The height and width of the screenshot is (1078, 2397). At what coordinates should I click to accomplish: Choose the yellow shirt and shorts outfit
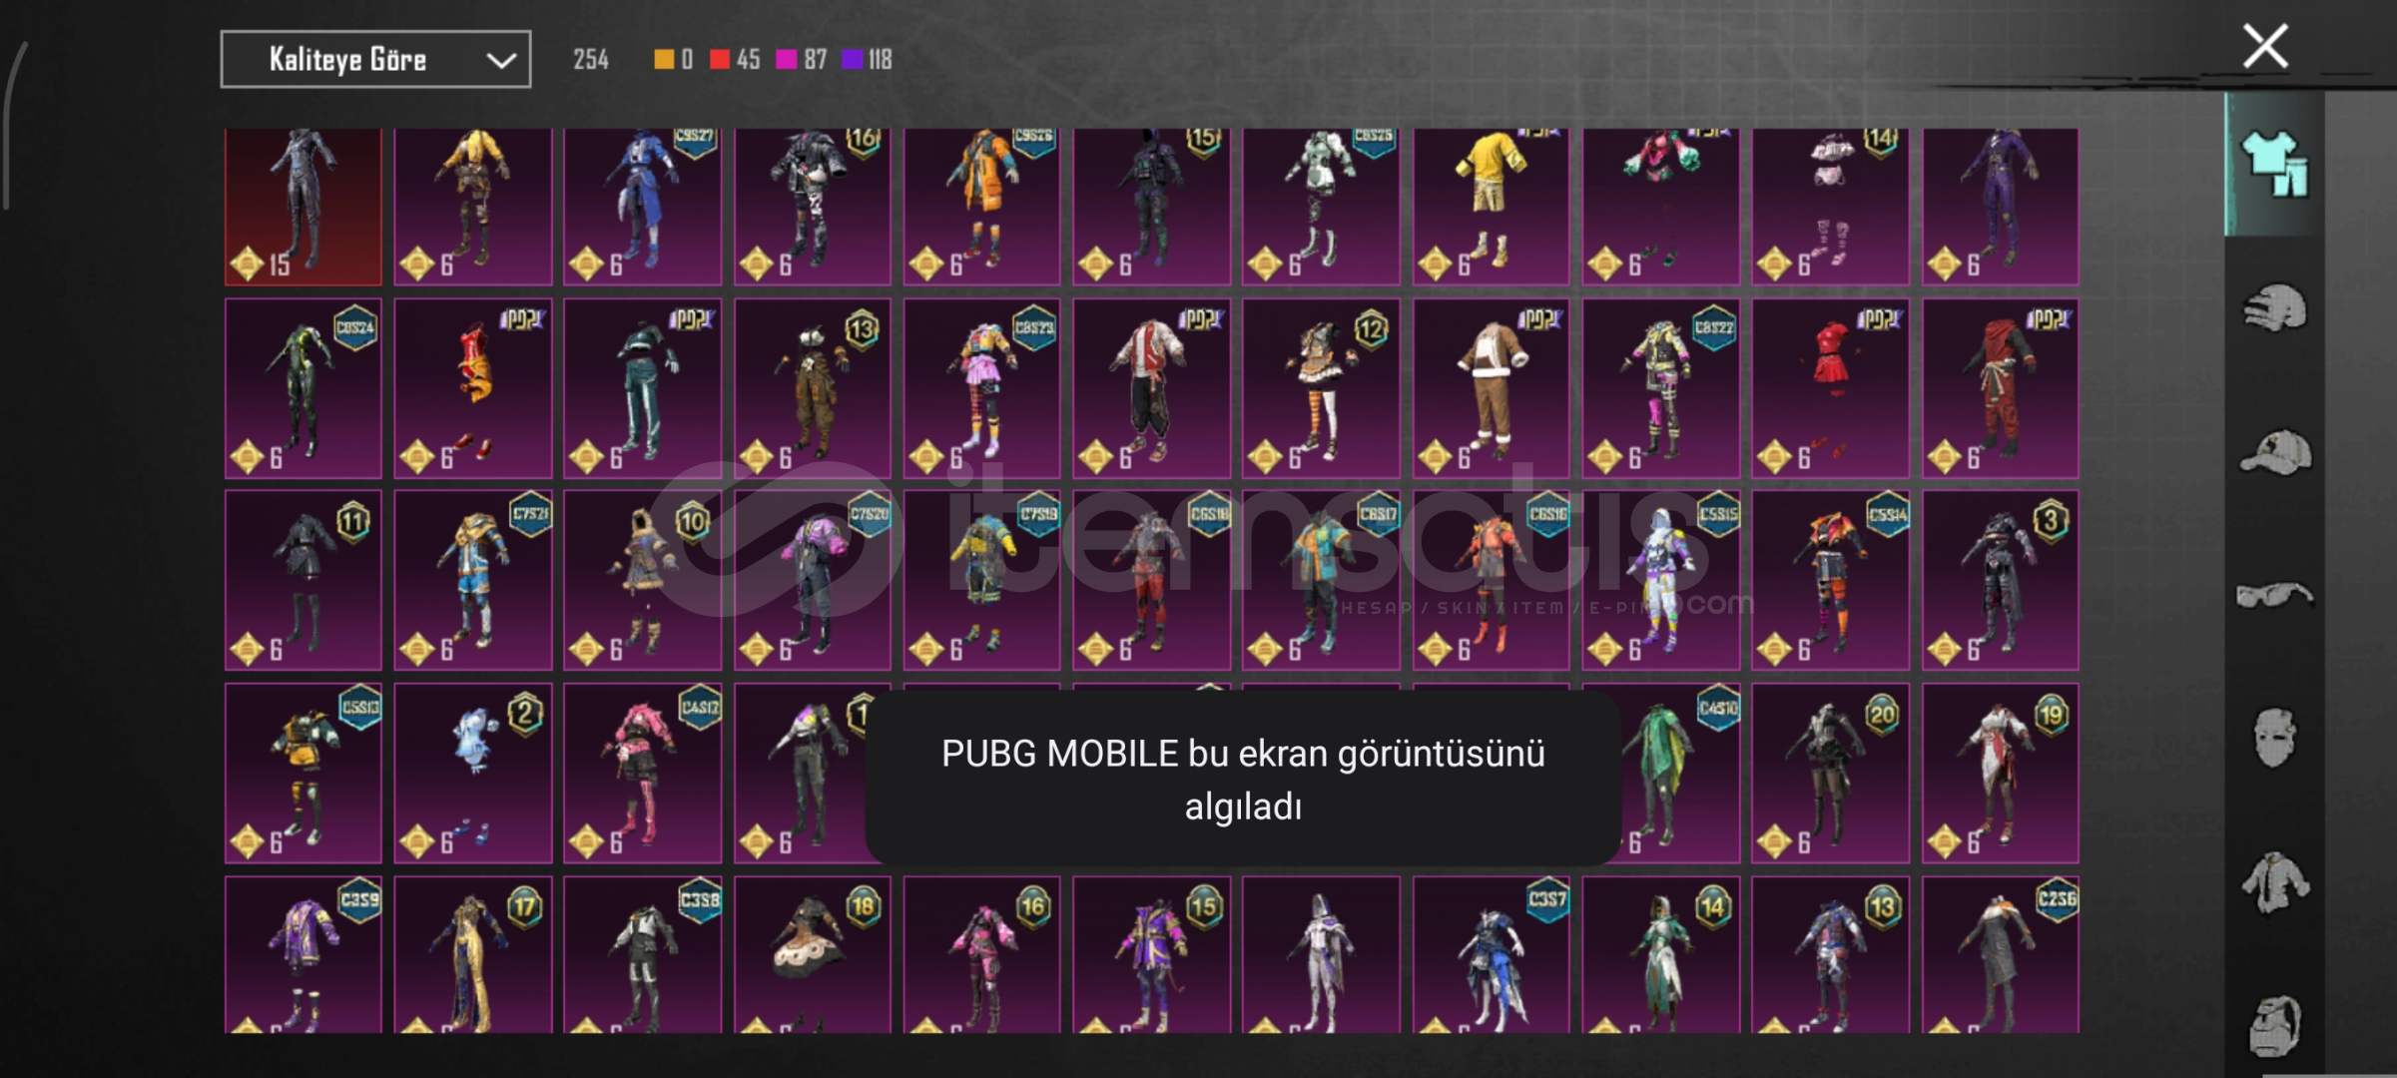[1491, 207]
